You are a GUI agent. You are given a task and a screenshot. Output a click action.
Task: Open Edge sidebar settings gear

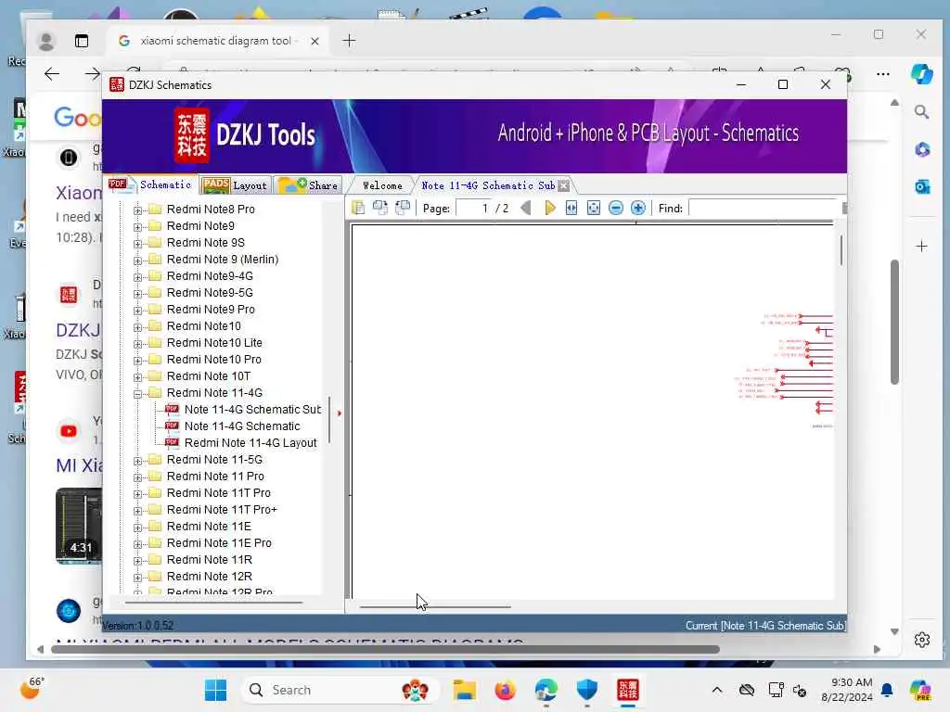coord(922,640)
